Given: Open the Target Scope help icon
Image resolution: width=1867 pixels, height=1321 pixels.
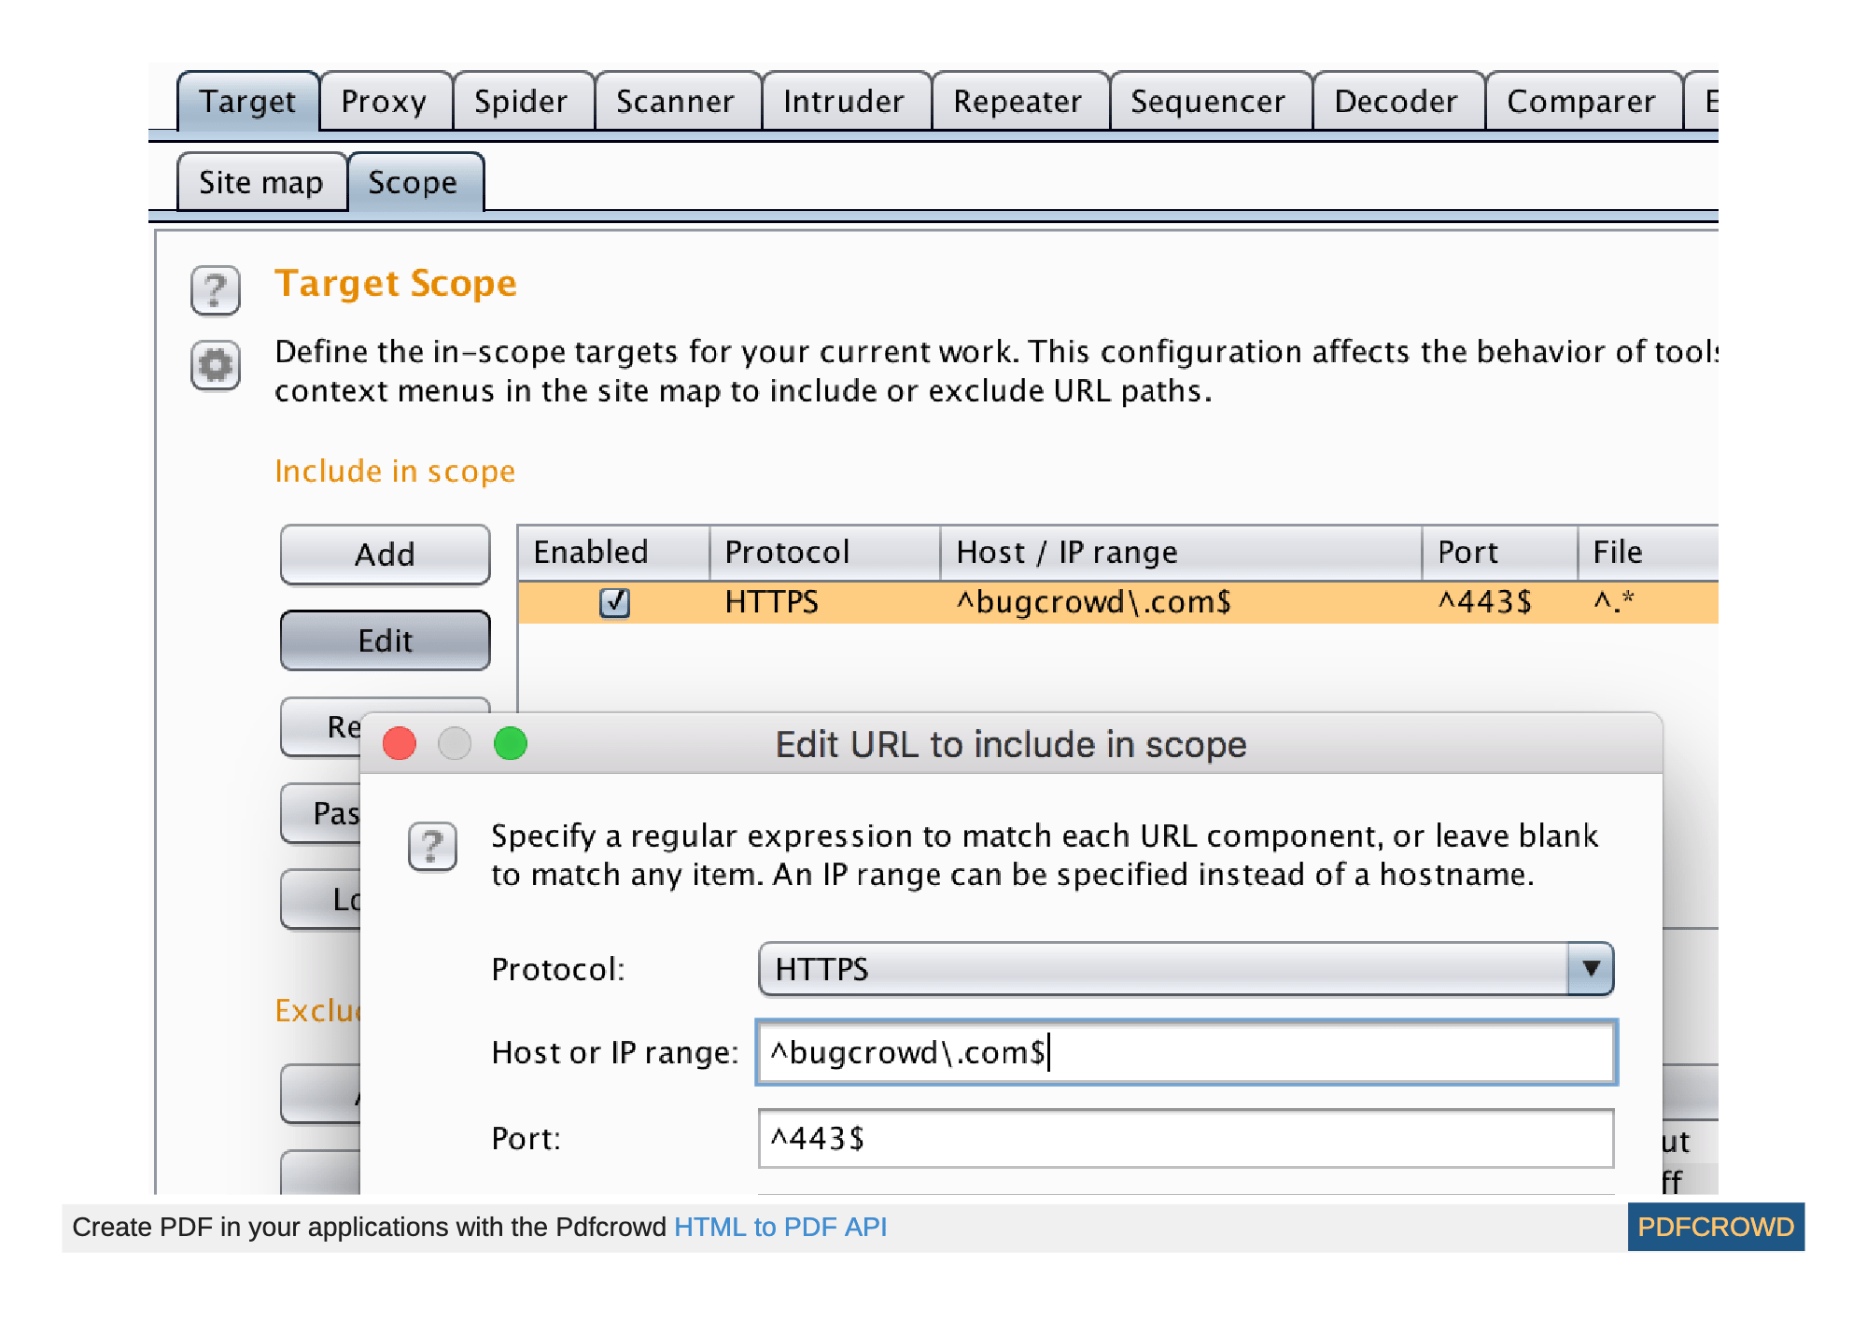Looking at the screenshot, I should 214,291.
